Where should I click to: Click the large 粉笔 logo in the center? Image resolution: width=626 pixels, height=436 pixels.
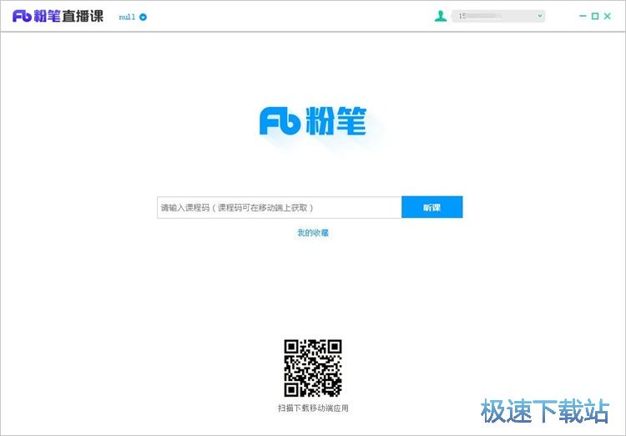point(313,121)
